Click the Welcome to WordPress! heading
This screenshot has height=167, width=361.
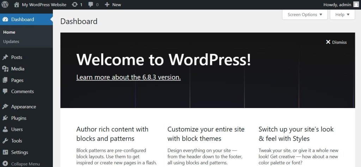[x=164, y=60]
